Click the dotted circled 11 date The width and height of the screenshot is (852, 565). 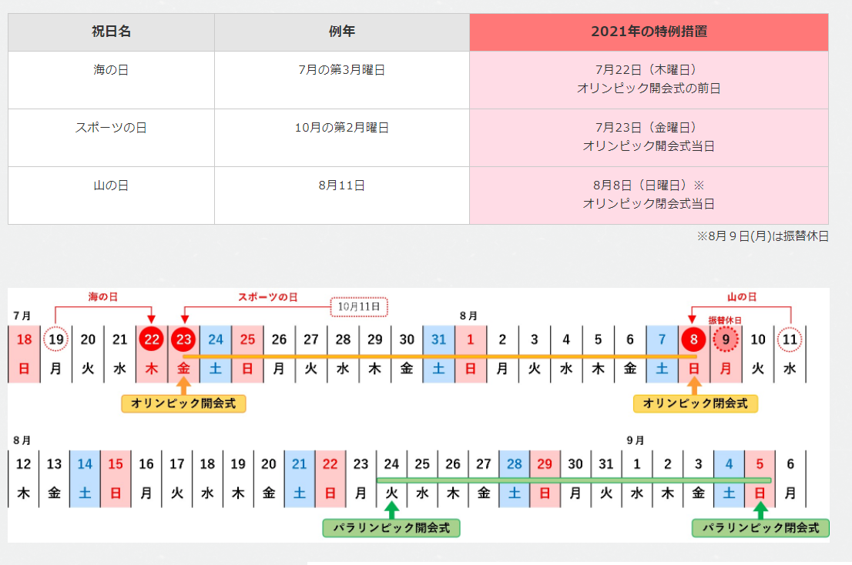790,339
